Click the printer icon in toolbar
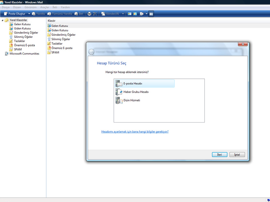 tap(89, 14)
